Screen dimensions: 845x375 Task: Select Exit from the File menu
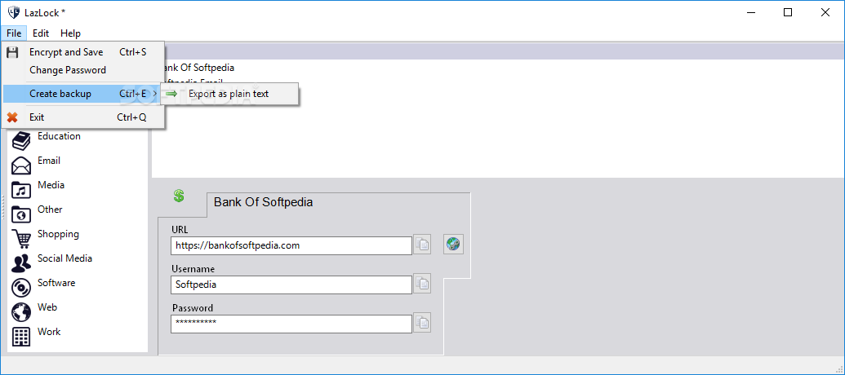tap(83, 117)
